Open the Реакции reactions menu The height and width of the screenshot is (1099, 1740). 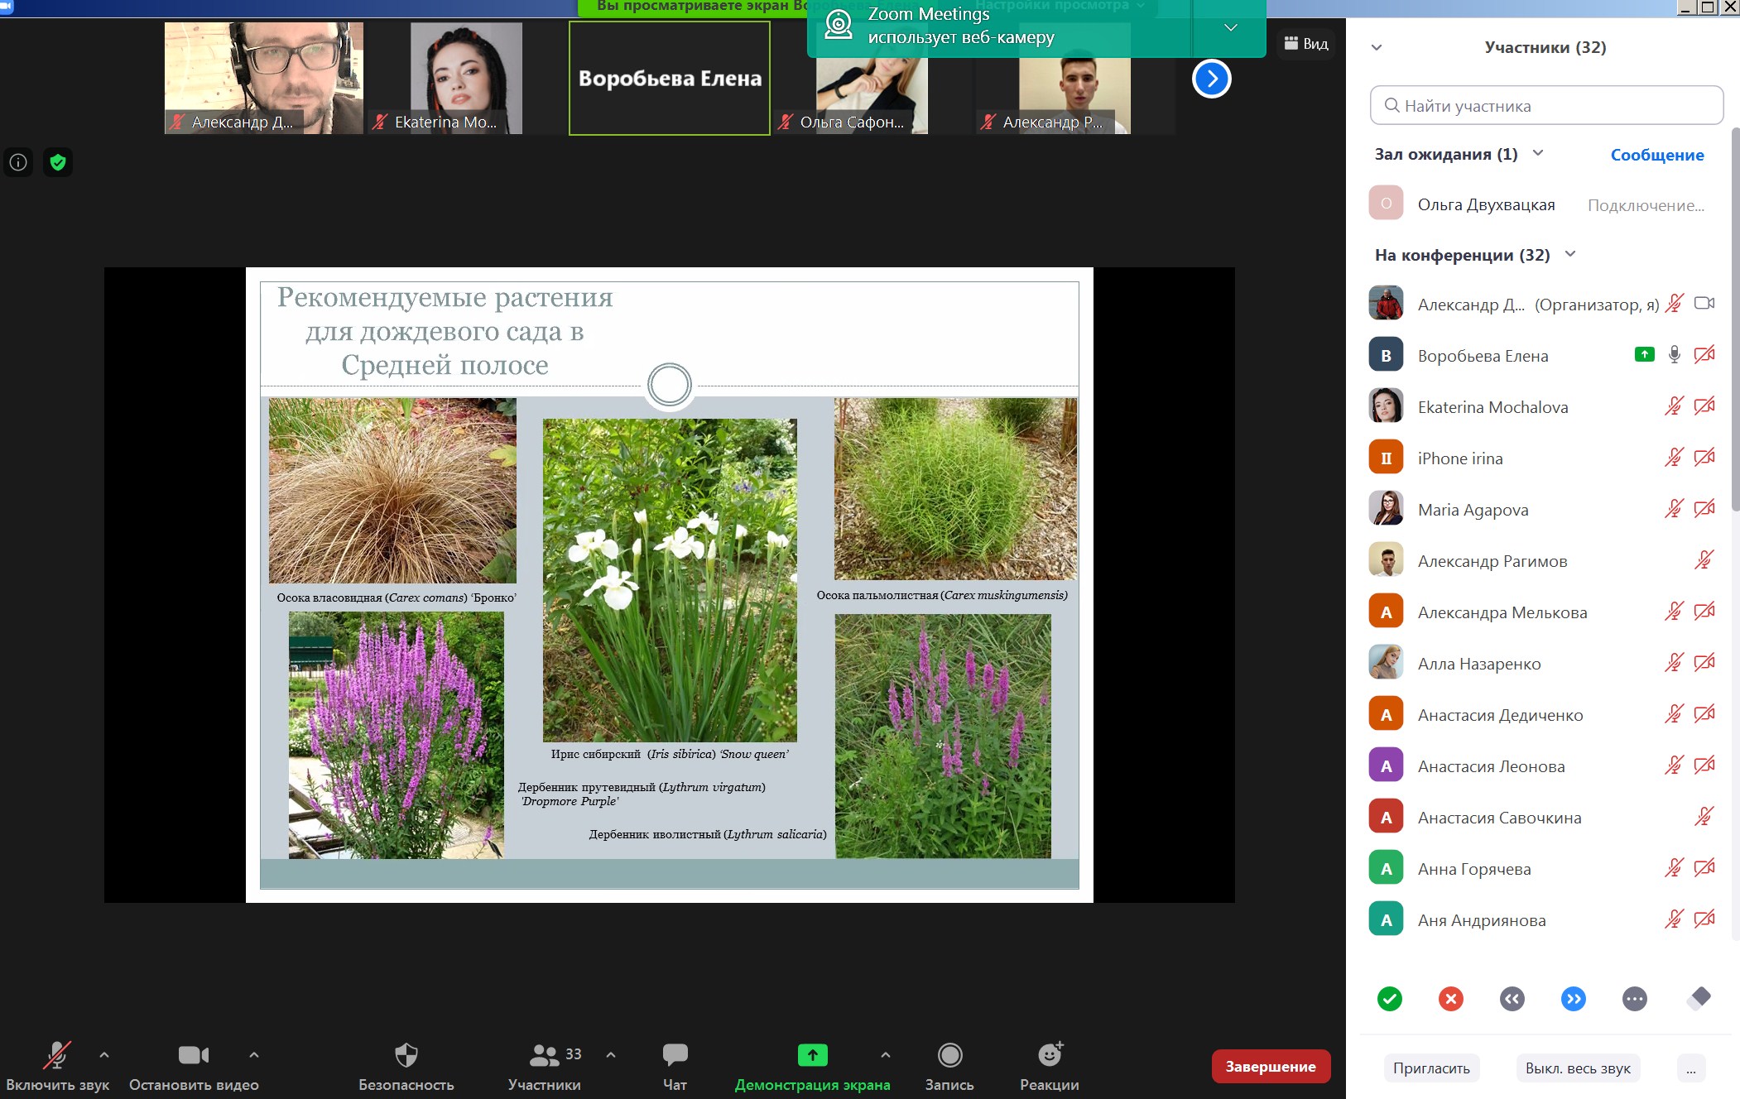[x=1050, y=1067]
